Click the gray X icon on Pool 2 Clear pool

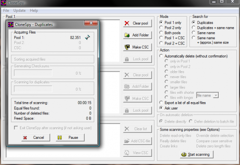[x=127, y=75]
